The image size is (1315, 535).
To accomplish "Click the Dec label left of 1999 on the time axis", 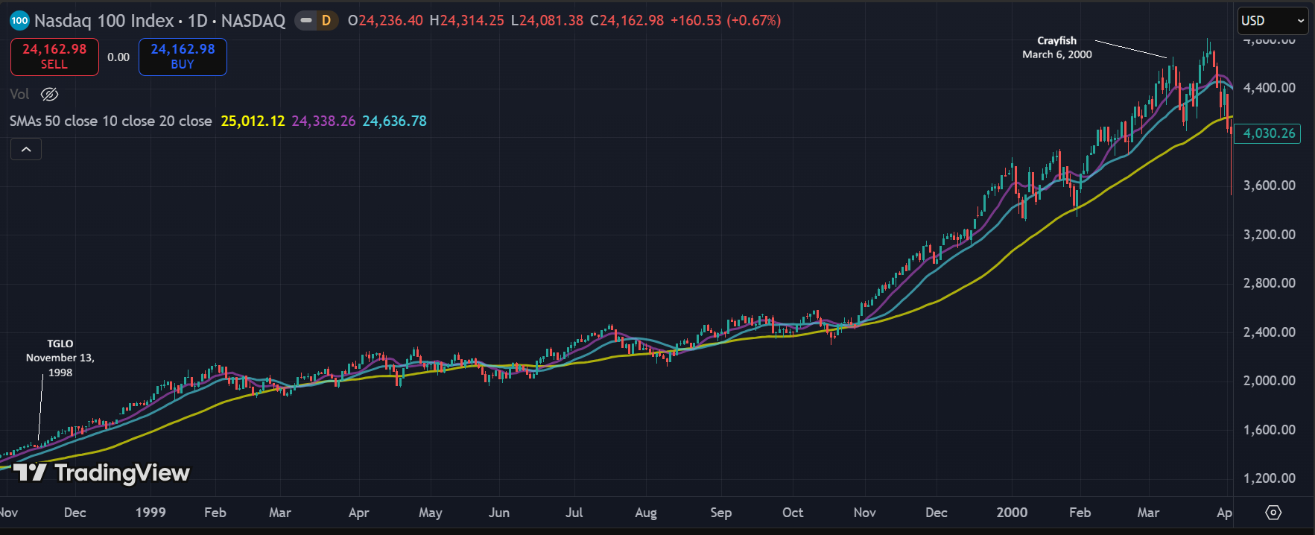I will [x=75, y=513].
